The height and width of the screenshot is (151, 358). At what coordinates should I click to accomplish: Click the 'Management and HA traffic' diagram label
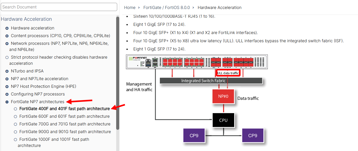coord(139,87)
